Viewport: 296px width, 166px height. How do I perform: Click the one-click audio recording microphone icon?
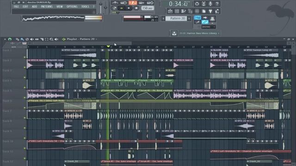tap(210, 4)
